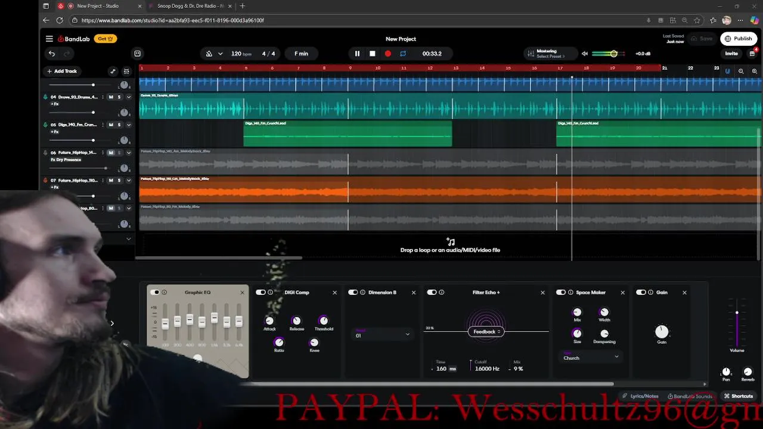Expand track 06 with its chevron
This screenshot has height=429, width=763.
pos(129,153)
